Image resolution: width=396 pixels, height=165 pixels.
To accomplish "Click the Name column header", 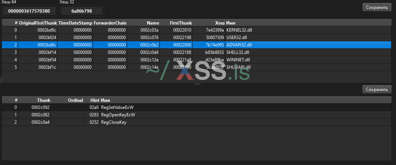I will tap(144, 23).
